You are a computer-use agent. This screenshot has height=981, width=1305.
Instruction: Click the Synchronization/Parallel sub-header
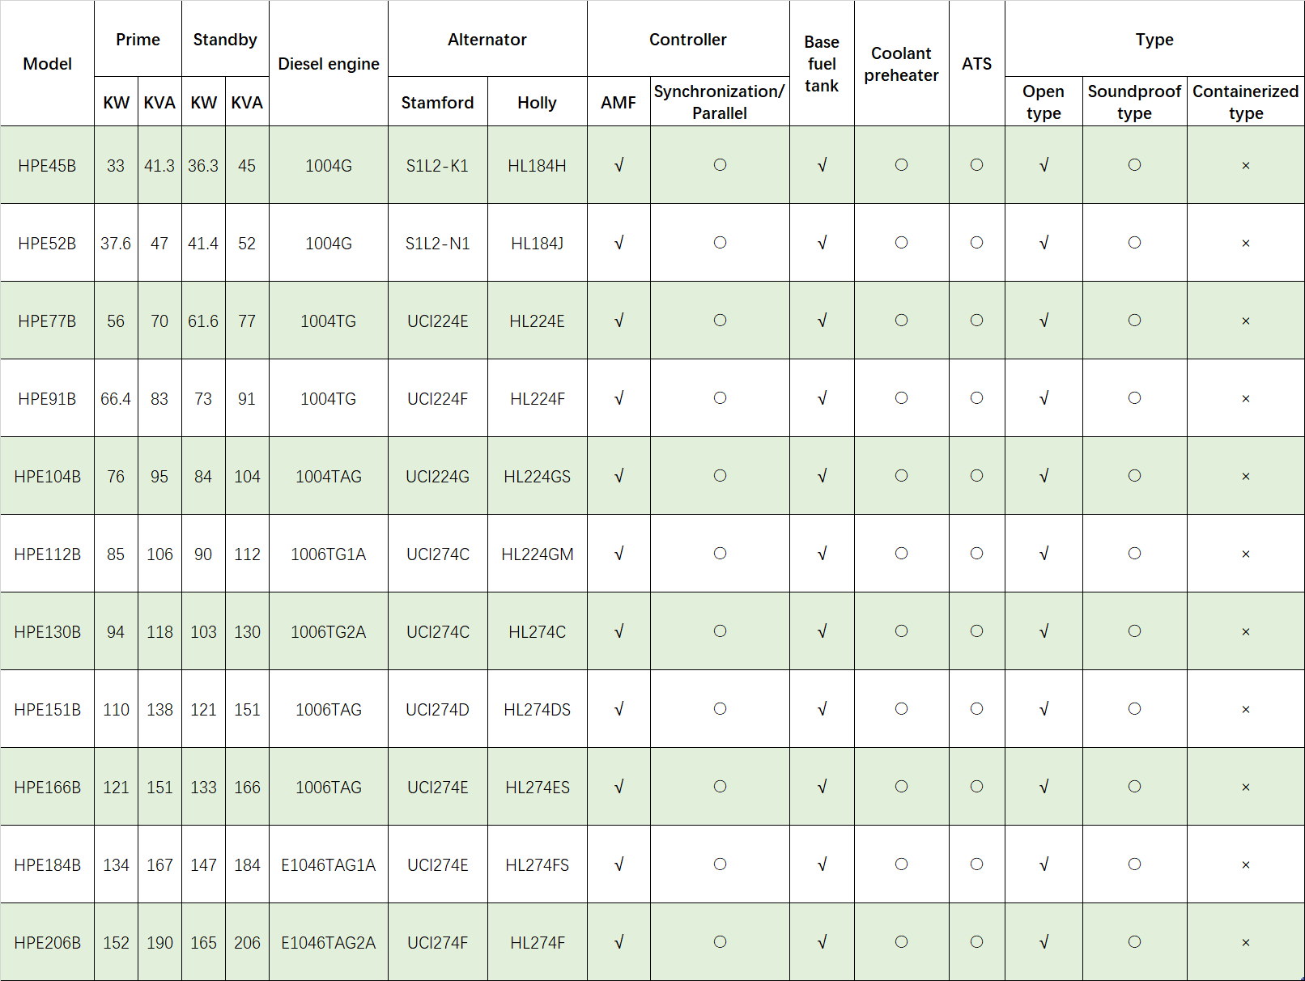720,102
